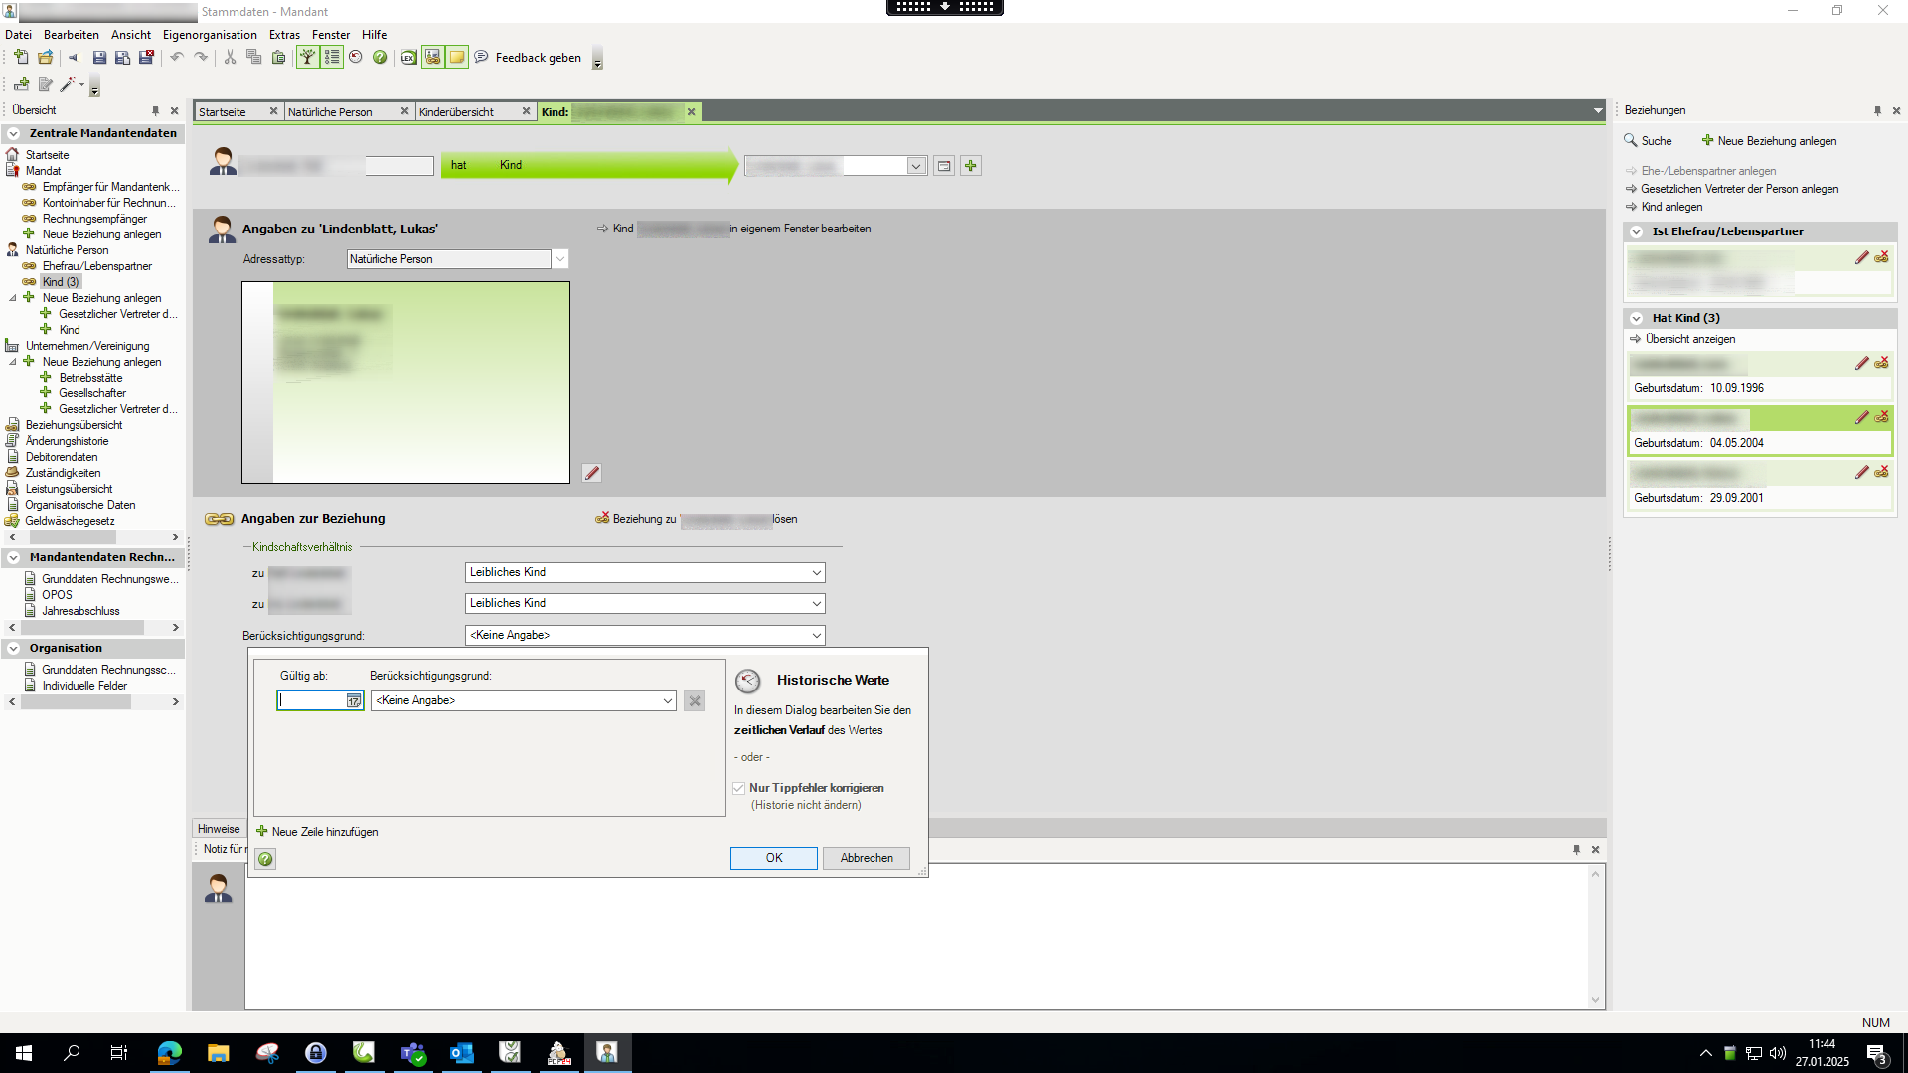The width and height of the screenshot is (1908, 1073).
Task: Open the Adresstyp 'Natürliche Person' dropdown
Action: point(560,259)
